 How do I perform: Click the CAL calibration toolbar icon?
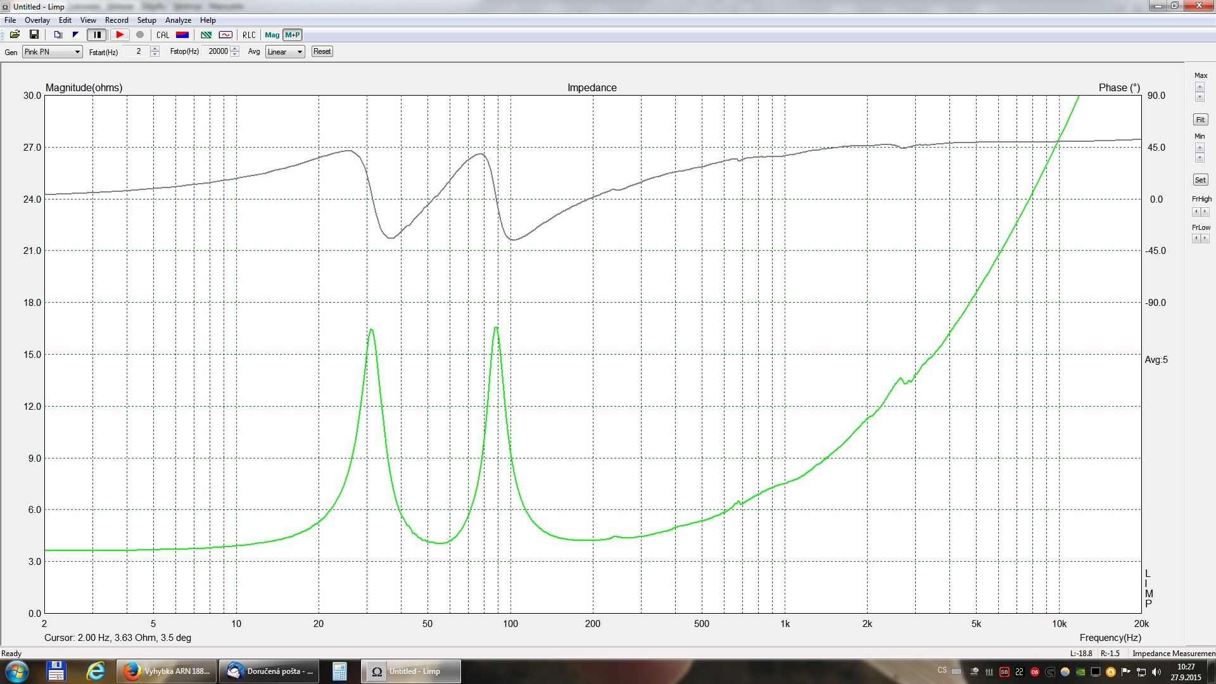(163, 35)
